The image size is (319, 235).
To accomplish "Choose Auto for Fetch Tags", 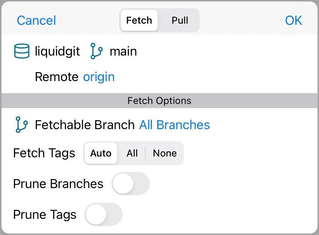I will pos(100,153).
